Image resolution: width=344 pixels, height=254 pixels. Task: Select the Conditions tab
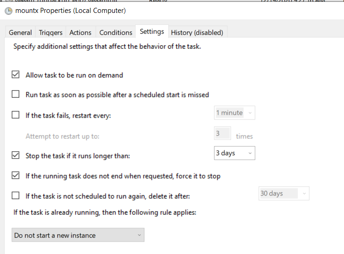[x=116, y=32]
